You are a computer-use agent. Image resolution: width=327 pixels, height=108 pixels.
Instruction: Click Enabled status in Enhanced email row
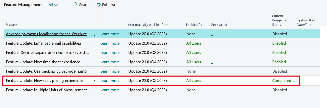(x=279, y=43)
